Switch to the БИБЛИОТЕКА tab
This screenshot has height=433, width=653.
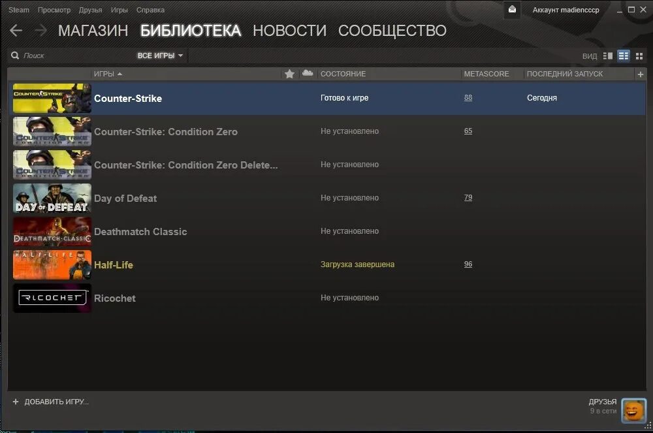[x=191, y=31]
